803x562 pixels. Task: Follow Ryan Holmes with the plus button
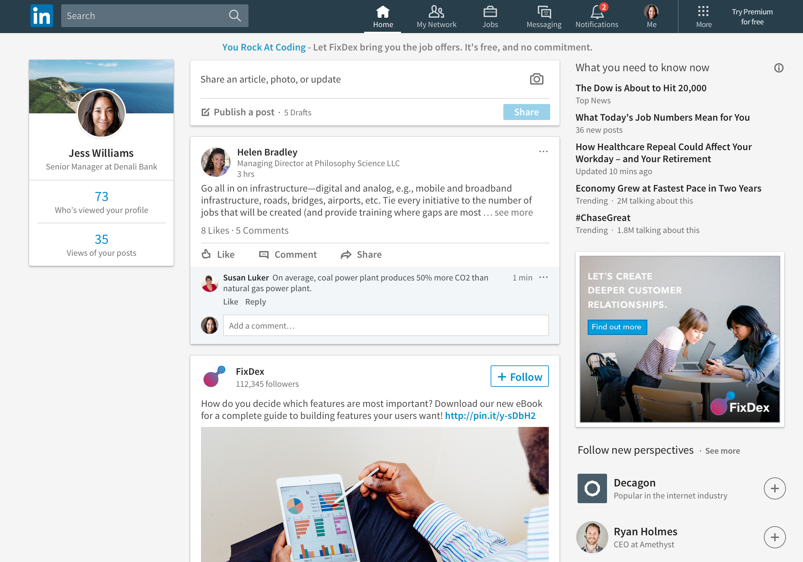(x=775, y=537)
